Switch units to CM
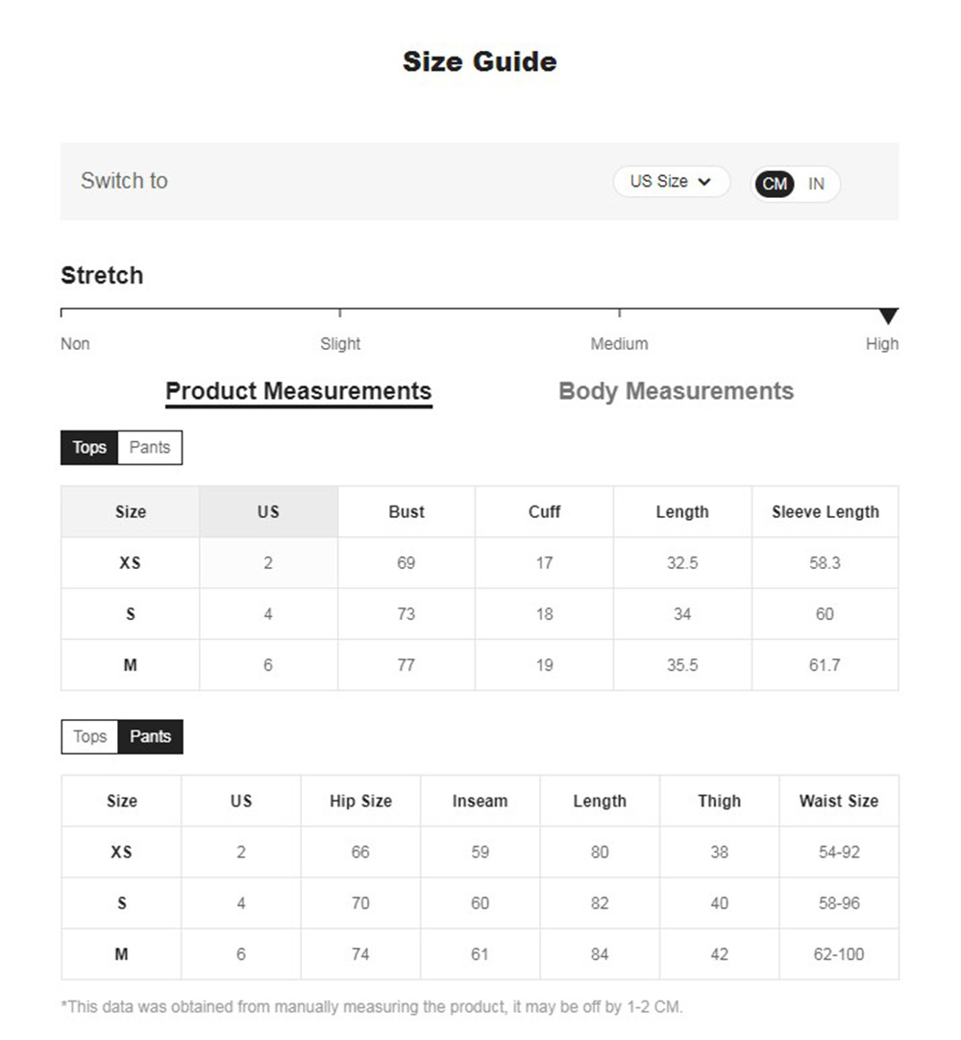The image size is (961, 1040). [775, 184]
